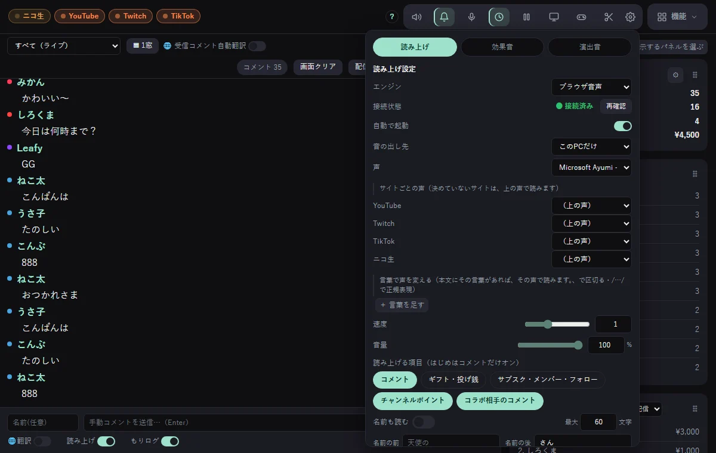The width and height of the screenshot is (716, 453).
Task: Toggle コラボ相手のコメント chip
Action: (500, 401)
